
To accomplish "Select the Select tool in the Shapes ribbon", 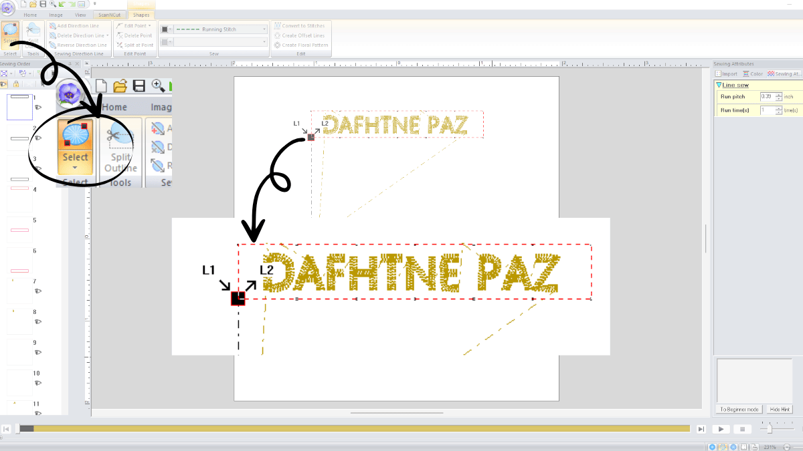I will 10,32.
